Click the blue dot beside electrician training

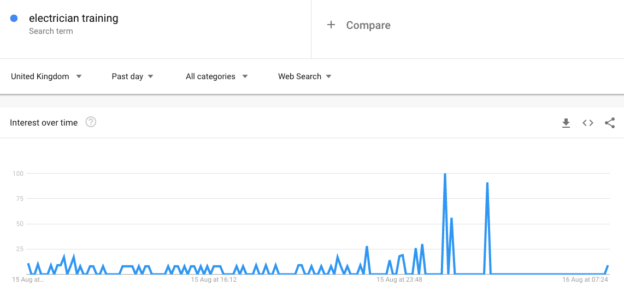[14, 19]
